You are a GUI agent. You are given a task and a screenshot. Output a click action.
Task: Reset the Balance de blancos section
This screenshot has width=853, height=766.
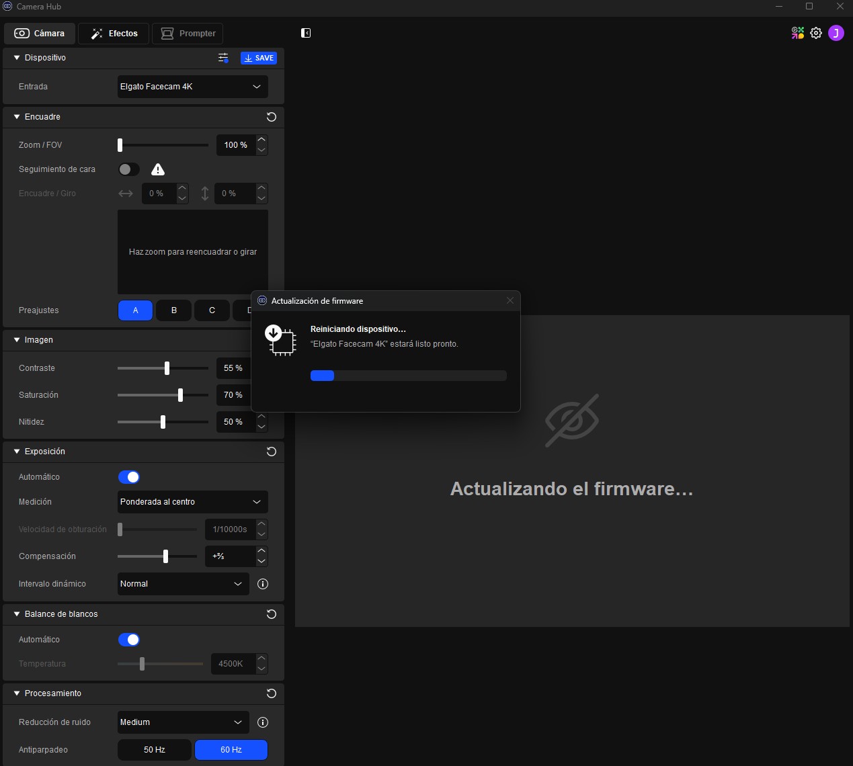point(272,614)
